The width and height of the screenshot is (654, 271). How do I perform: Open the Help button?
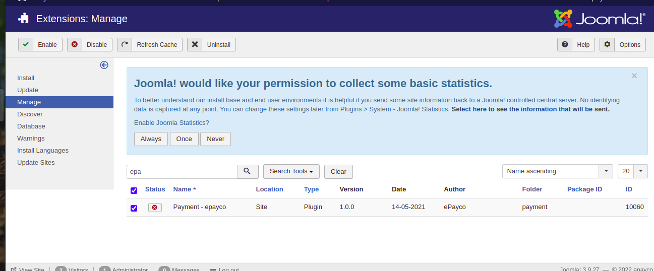point(576,45)
